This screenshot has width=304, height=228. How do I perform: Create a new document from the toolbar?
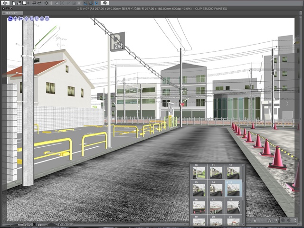[14, 3]
